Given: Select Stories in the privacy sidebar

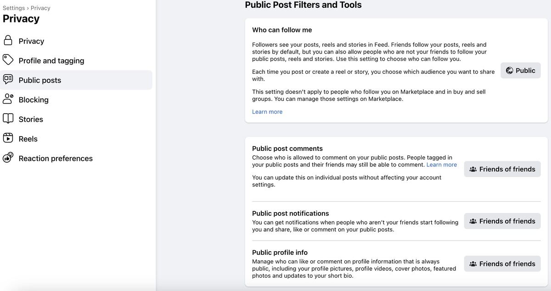Looking at the screenshot, I should (31, 119).
